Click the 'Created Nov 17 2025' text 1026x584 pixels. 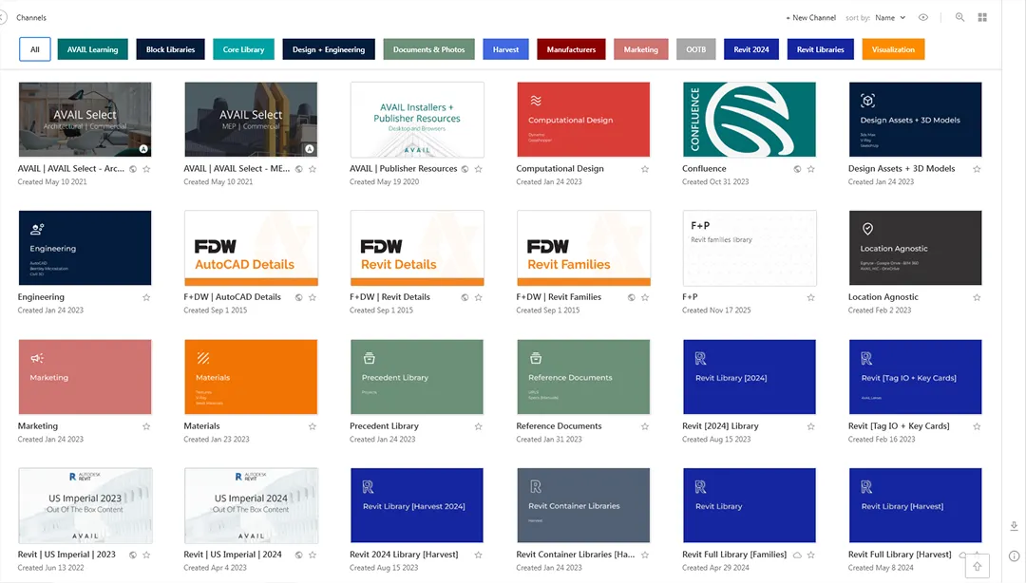coord(716,311)
